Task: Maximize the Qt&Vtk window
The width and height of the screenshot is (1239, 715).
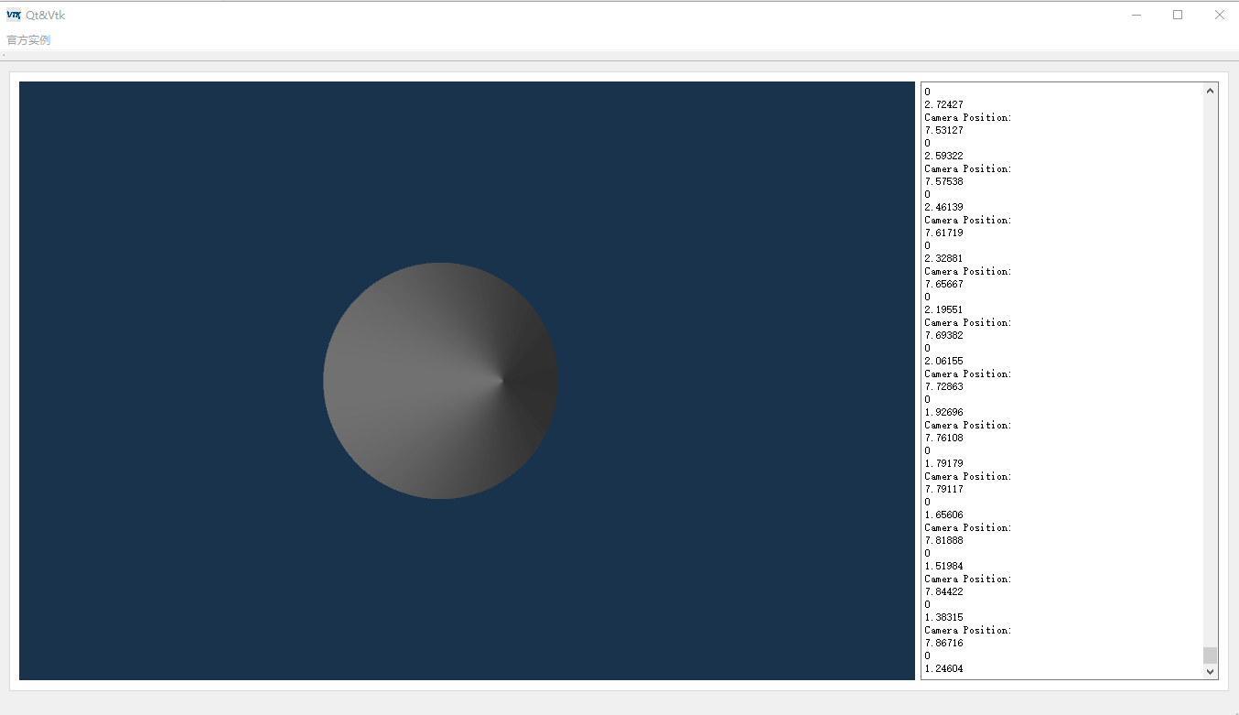Action: pyautogui.click(x=1178, y=15)
